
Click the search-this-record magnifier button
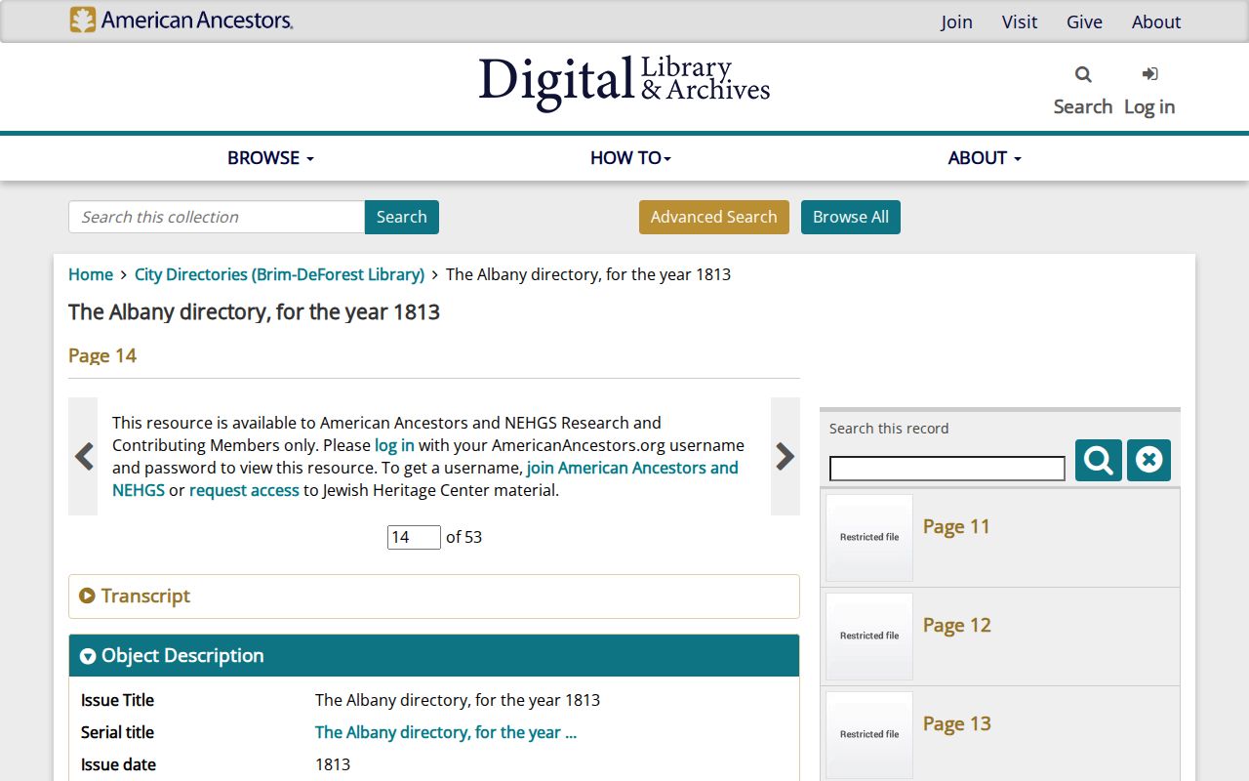click(1099, 460)
